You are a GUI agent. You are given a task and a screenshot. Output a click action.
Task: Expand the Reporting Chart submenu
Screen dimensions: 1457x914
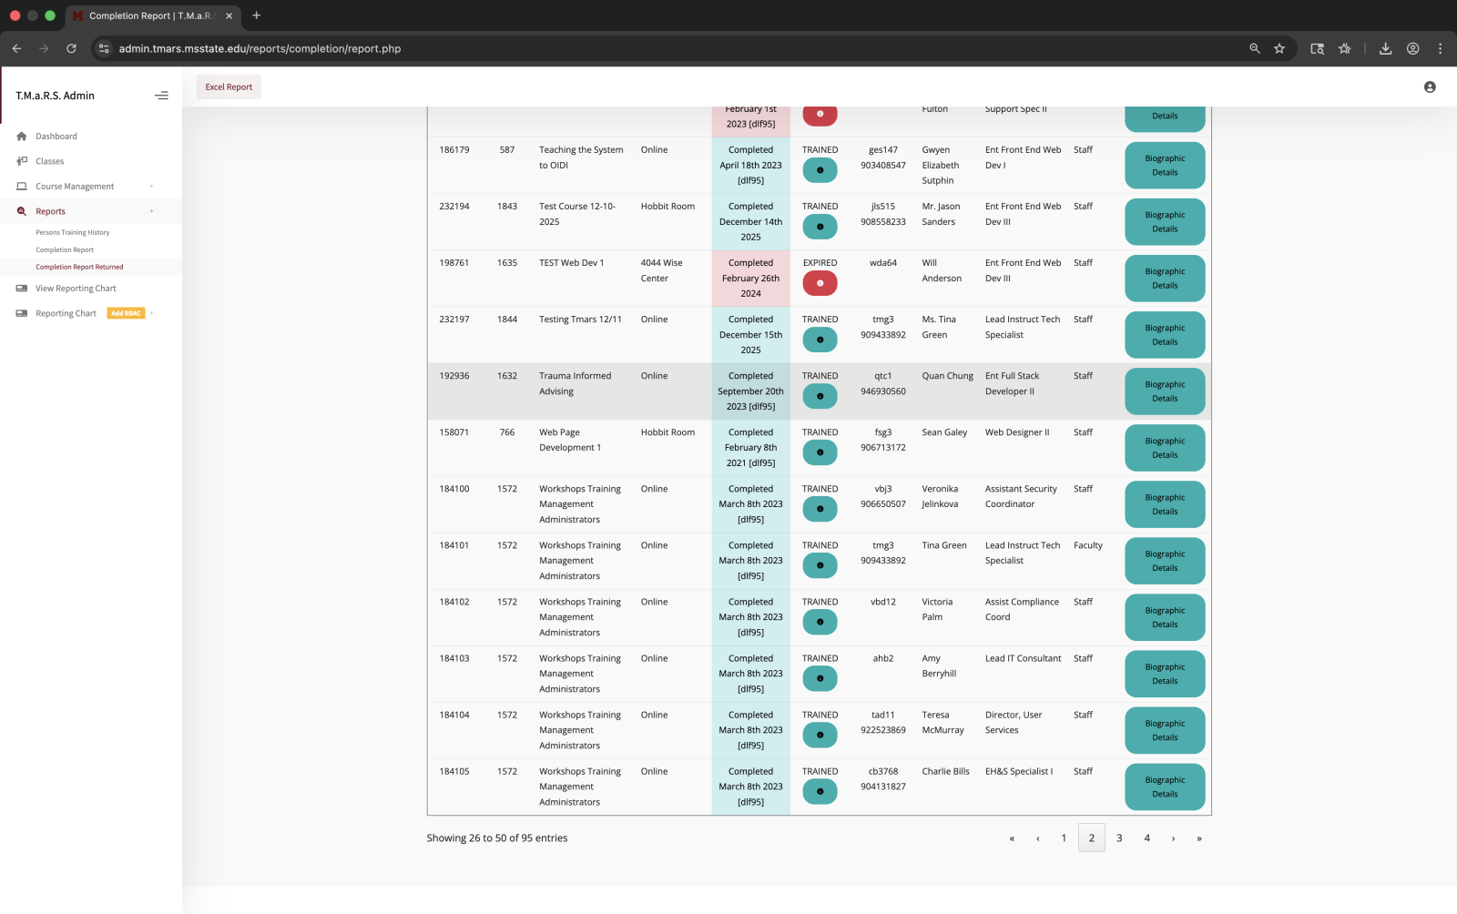coord(152,313)
